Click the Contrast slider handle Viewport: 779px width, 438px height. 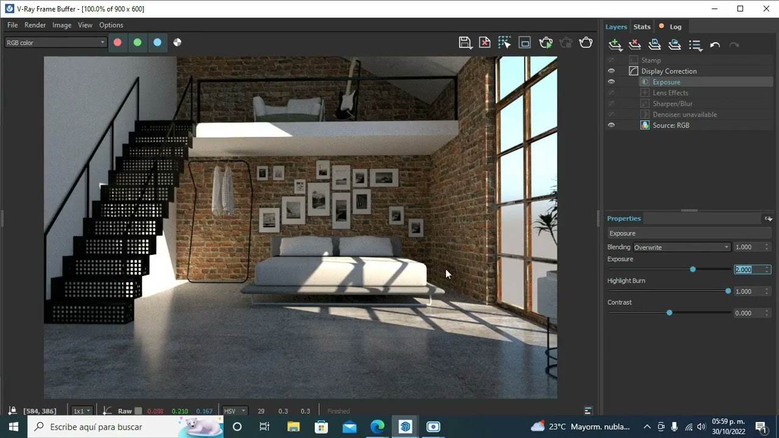pyautogui.click(x=669, y=313)
